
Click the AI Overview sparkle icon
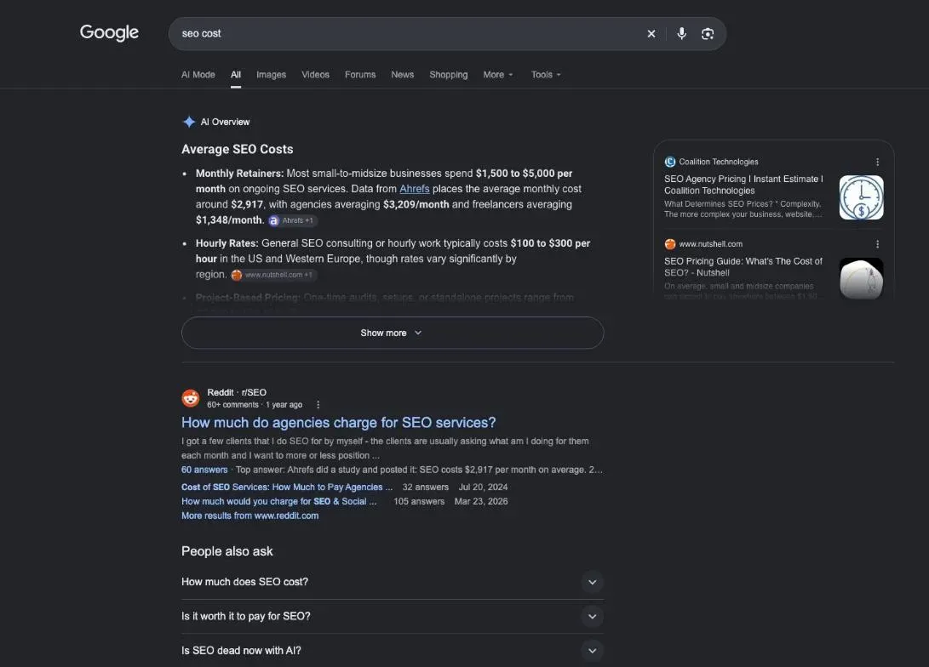[189, 122]
